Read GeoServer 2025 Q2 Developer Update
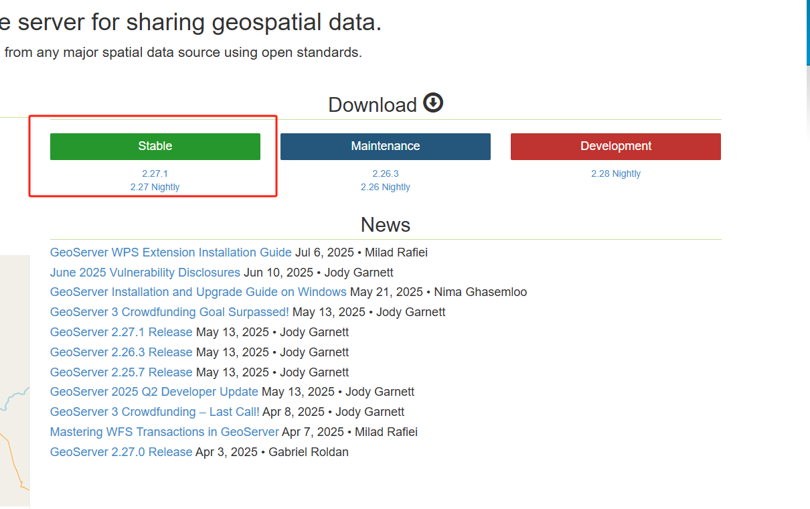 [x=154, y=392]
